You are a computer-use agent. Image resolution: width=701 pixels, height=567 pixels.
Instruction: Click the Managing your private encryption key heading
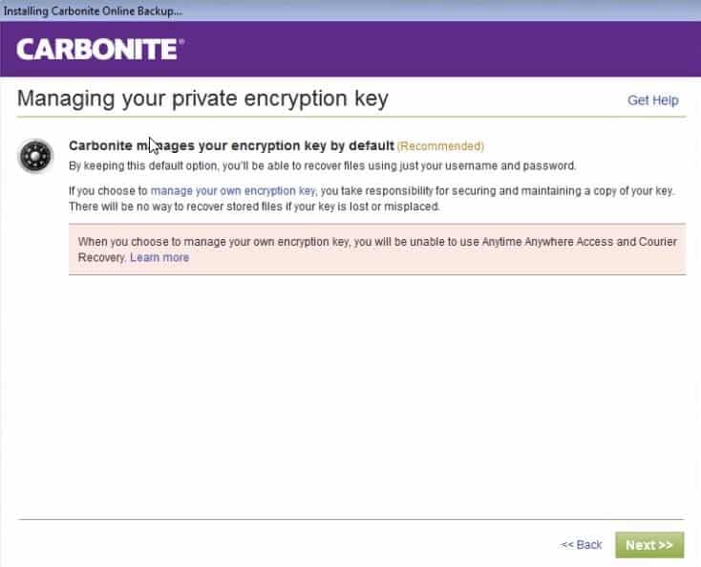coord(202,99)
